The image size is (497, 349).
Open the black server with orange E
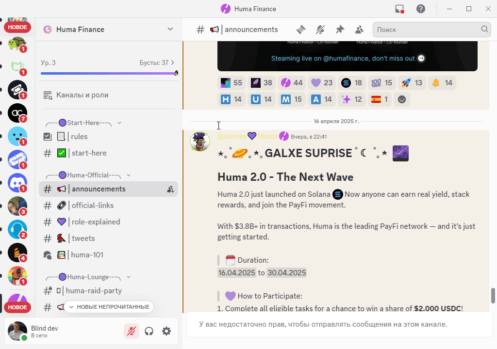pos(17,253)
